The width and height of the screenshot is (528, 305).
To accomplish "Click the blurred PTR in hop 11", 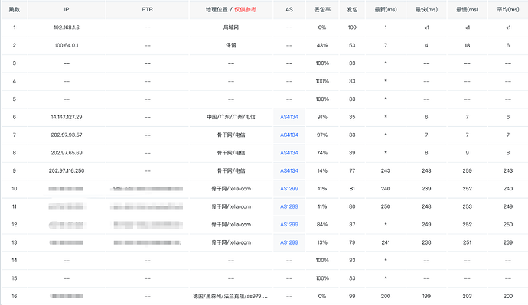I will pos(147,206).
